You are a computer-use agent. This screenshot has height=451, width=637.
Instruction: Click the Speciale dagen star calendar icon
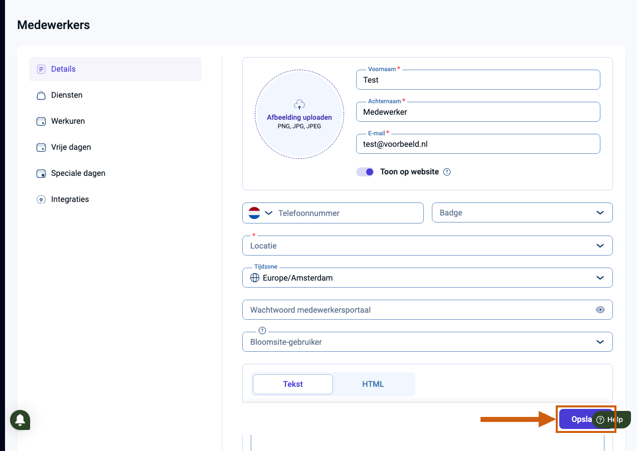tap(41, 173)
